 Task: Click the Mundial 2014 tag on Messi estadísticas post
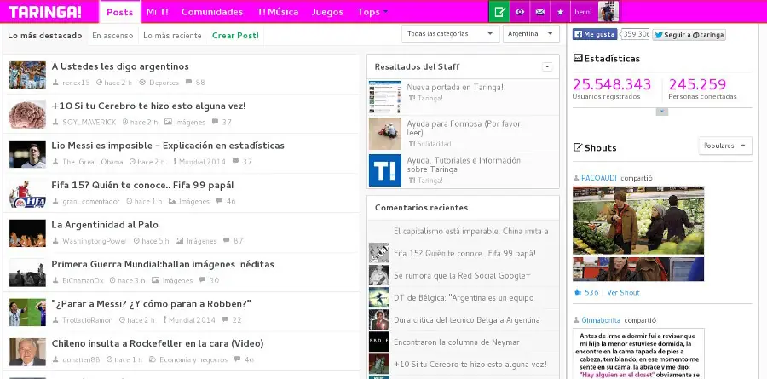tap(201, 162)
